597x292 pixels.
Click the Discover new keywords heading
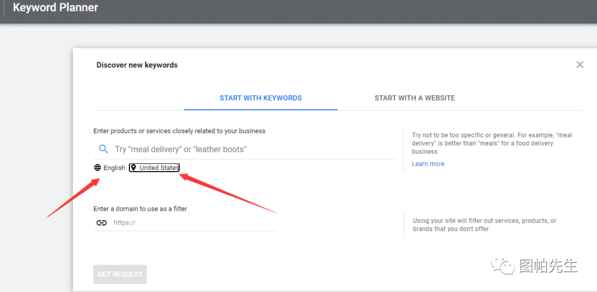pos(137,65)
